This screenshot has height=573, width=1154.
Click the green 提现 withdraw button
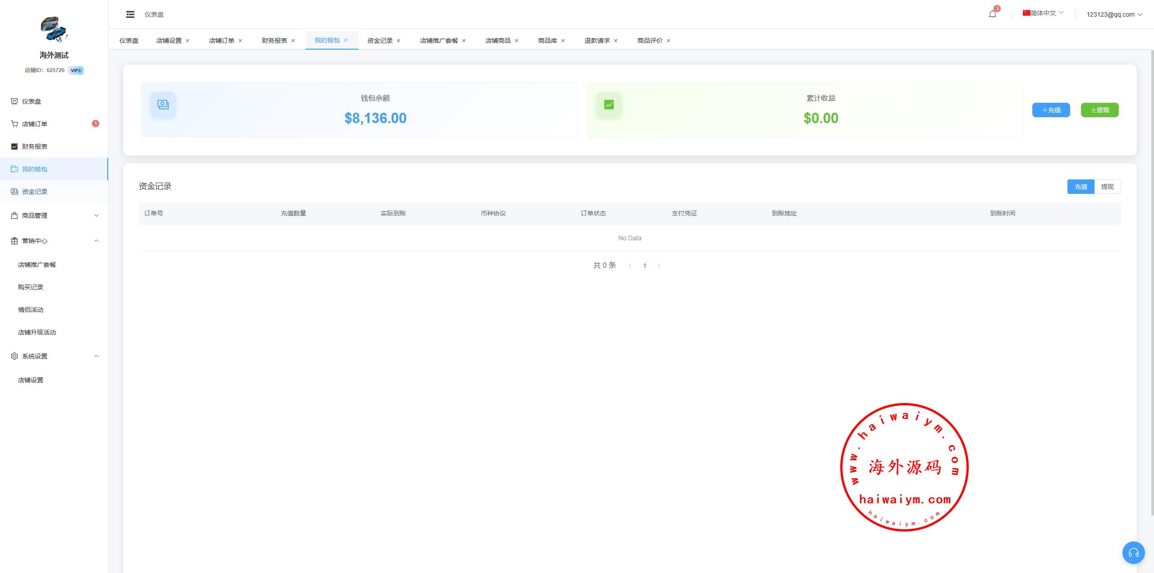pos(1099,110)
